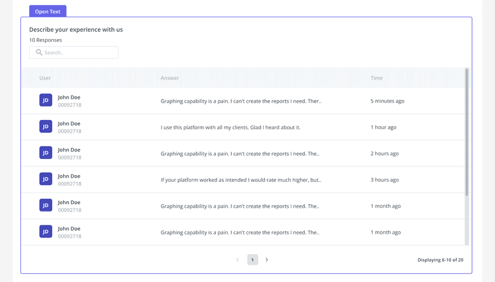
Task: Click the "Displaying 6-10 of 20" status text
Action: (441, 260)
